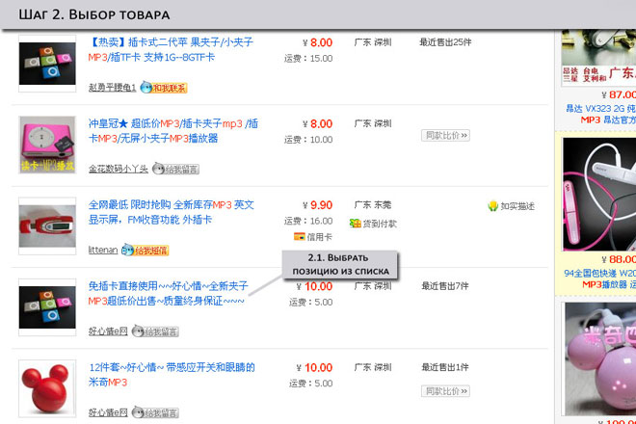Open the 12件套~好心情~ 米奇MP3 title
This screenshot has width=636, height=424.
point(172,375)
